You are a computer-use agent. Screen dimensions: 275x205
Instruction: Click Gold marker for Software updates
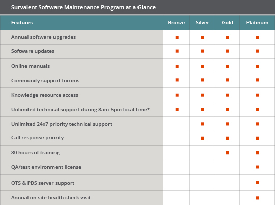coord(228,51)
